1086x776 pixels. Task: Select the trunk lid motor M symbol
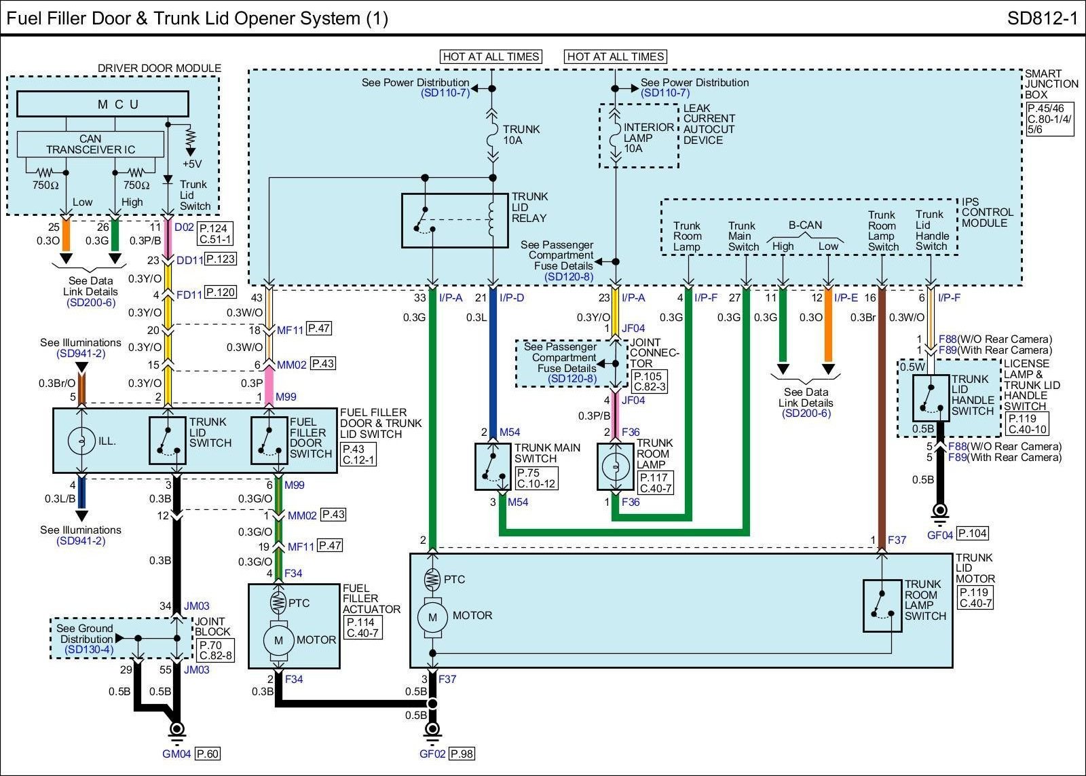pos(432,616)
